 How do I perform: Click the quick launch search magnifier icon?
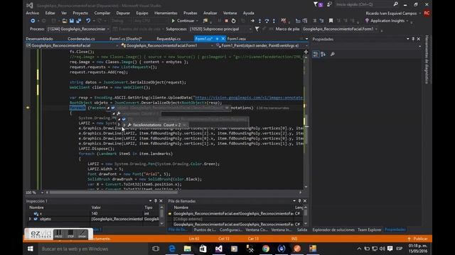(x=395, y=4)
